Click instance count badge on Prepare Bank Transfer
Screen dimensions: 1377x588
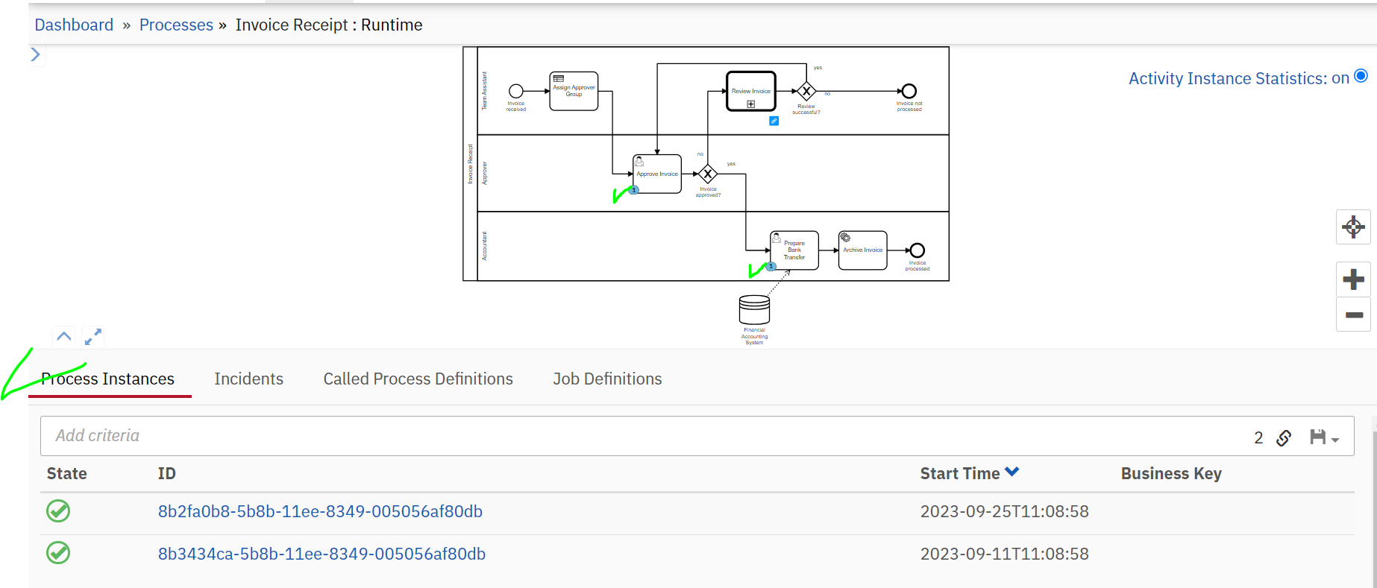click(771, 266)
